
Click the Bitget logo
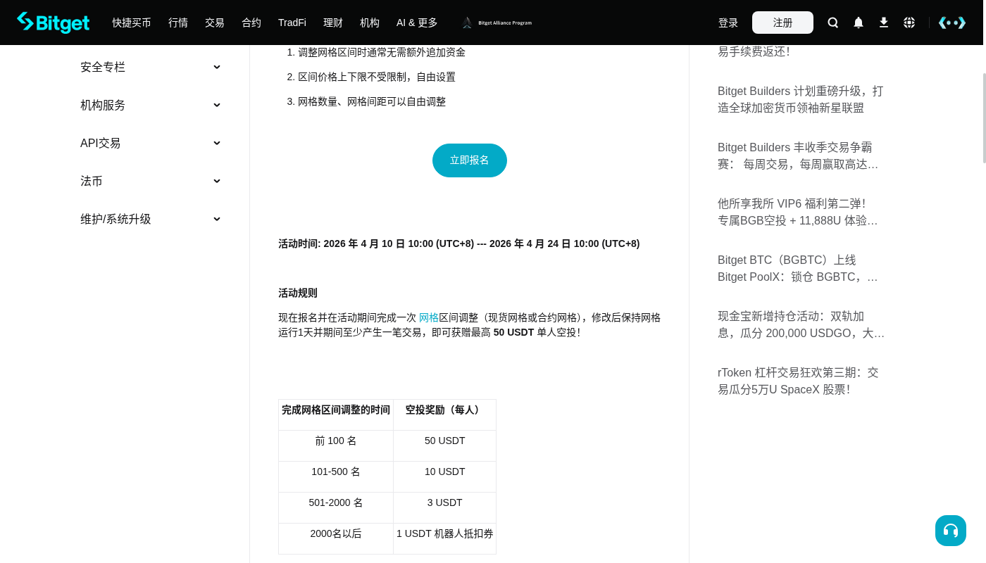54,23
